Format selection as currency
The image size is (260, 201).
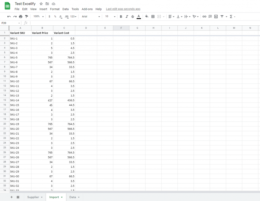pyautogui.click(x=49, y=16)
